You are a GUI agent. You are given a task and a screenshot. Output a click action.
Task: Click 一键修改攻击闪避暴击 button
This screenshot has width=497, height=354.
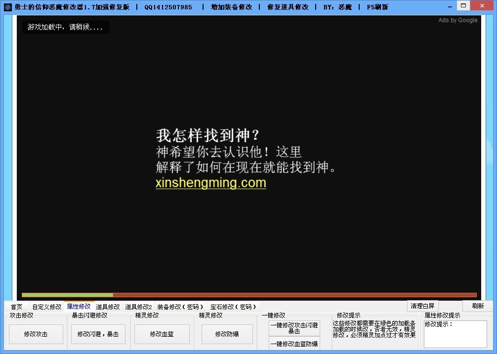294,328
